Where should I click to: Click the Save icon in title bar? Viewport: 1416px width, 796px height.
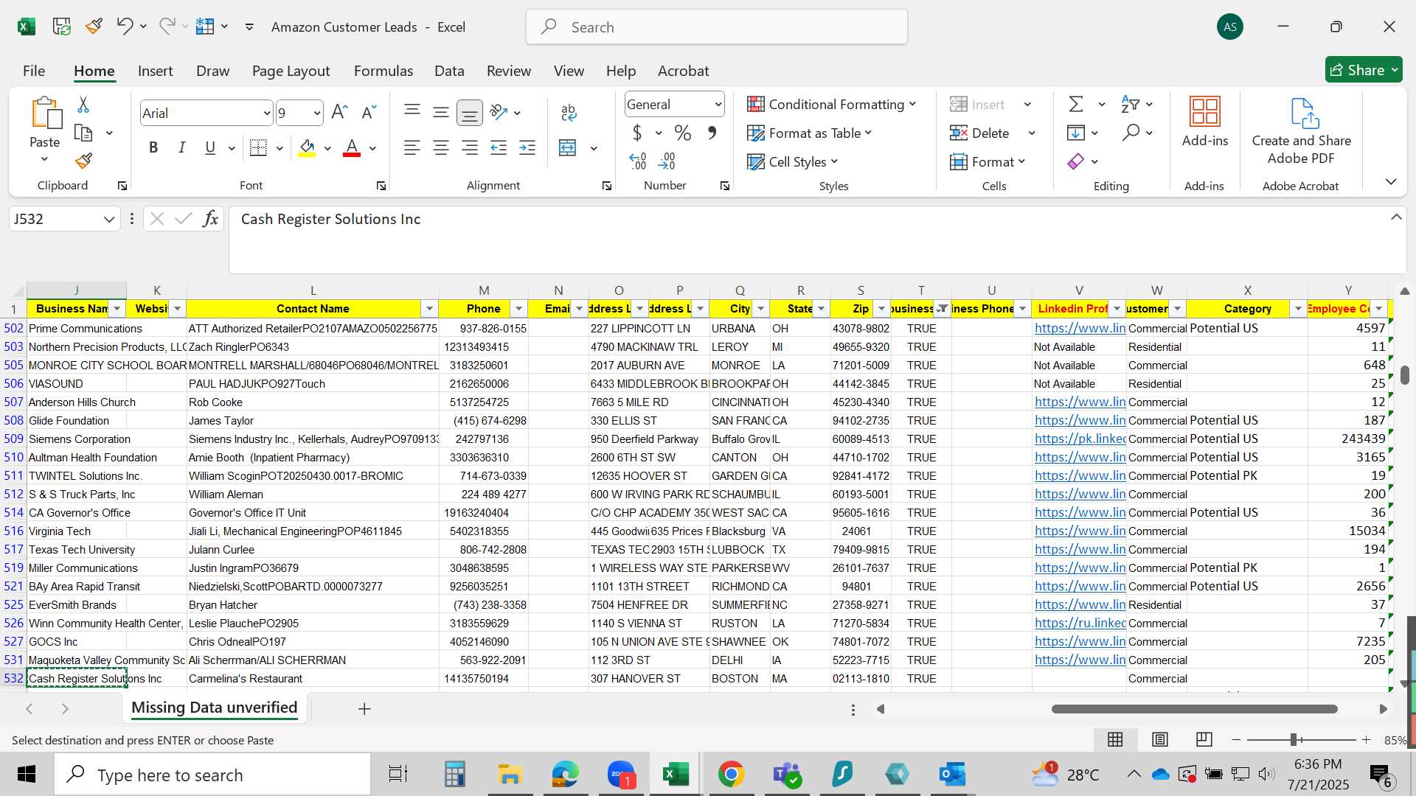(61, 27)
